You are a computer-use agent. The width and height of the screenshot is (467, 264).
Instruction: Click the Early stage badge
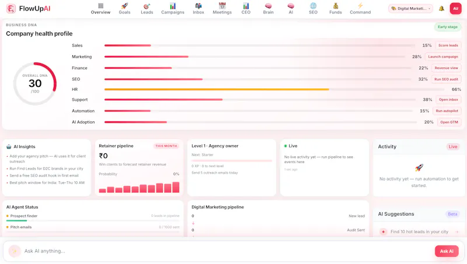coord(447,27)
